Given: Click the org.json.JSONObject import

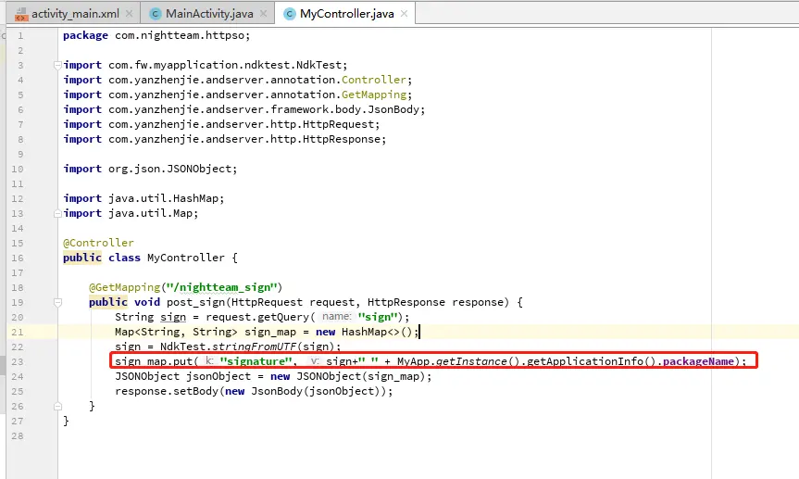Looking at the screenshot, I should pyautogui.click(x=150, y=169).
